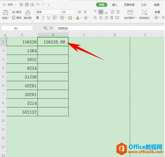Select the 格式刷 format painter
The height and width of the screenshot is (157, 165).
coord(27,15)
